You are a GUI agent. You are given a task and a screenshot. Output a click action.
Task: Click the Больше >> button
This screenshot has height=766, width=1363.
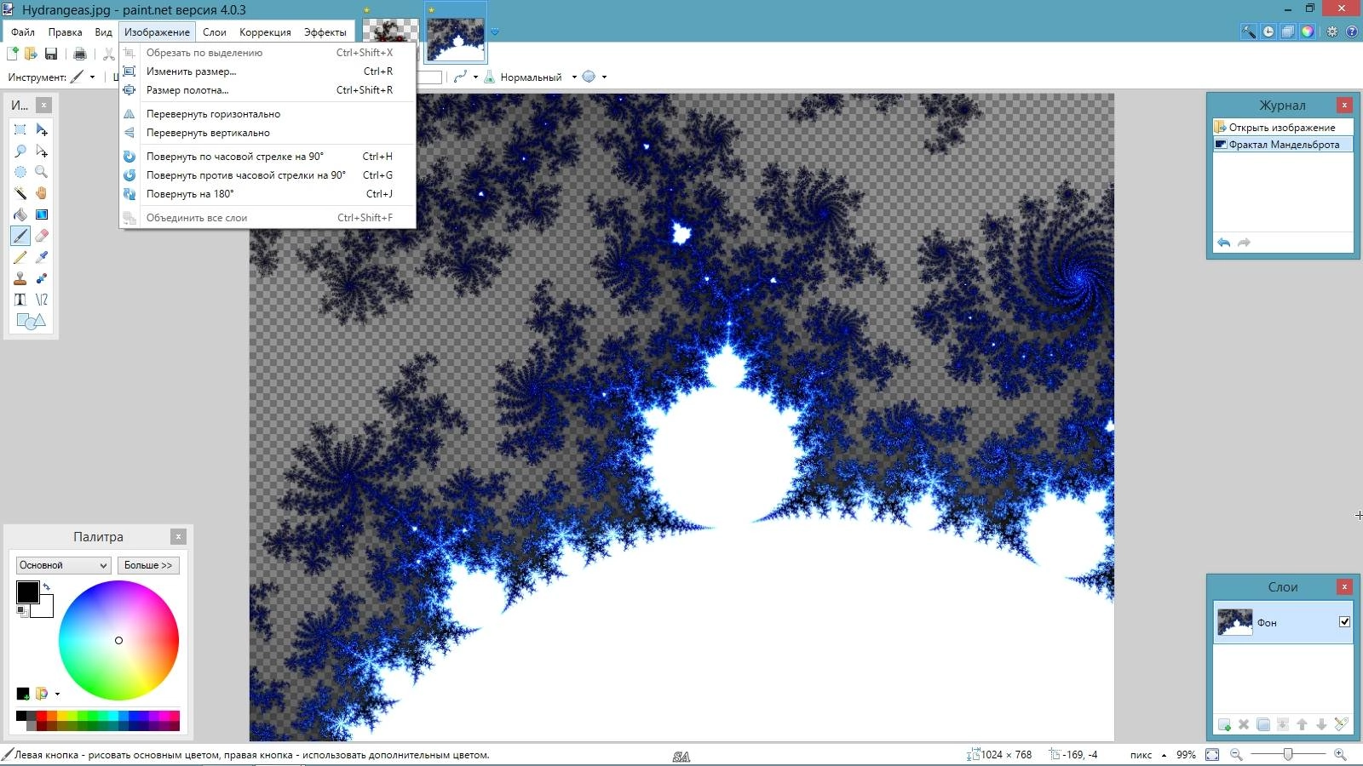point(148,565)
